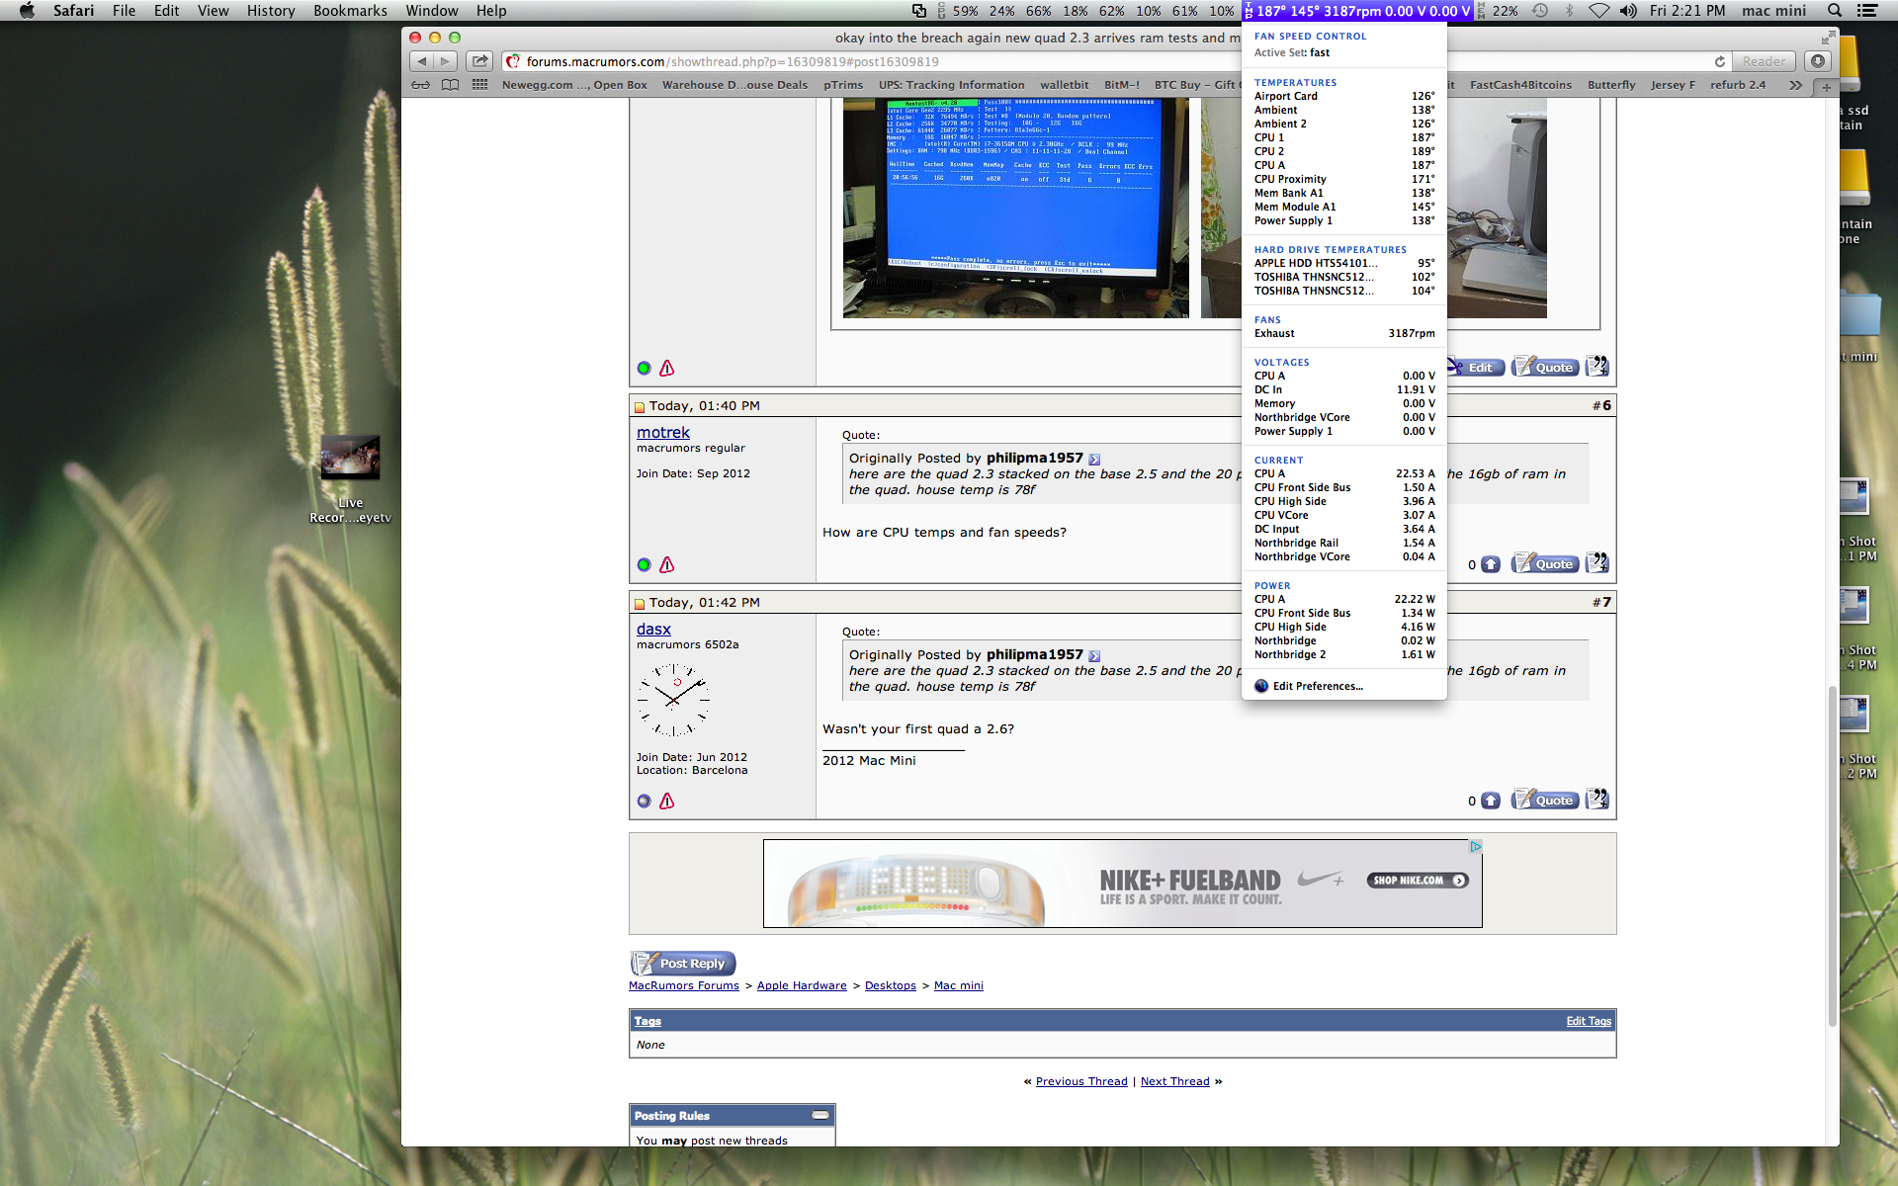Upvote post #7 with the arrow icon
Screen dimensions: 1898x1186
pos(1491,801)
